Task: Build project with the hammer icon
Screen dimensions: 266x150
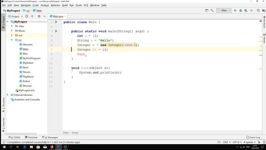Action: click(212, 10)
